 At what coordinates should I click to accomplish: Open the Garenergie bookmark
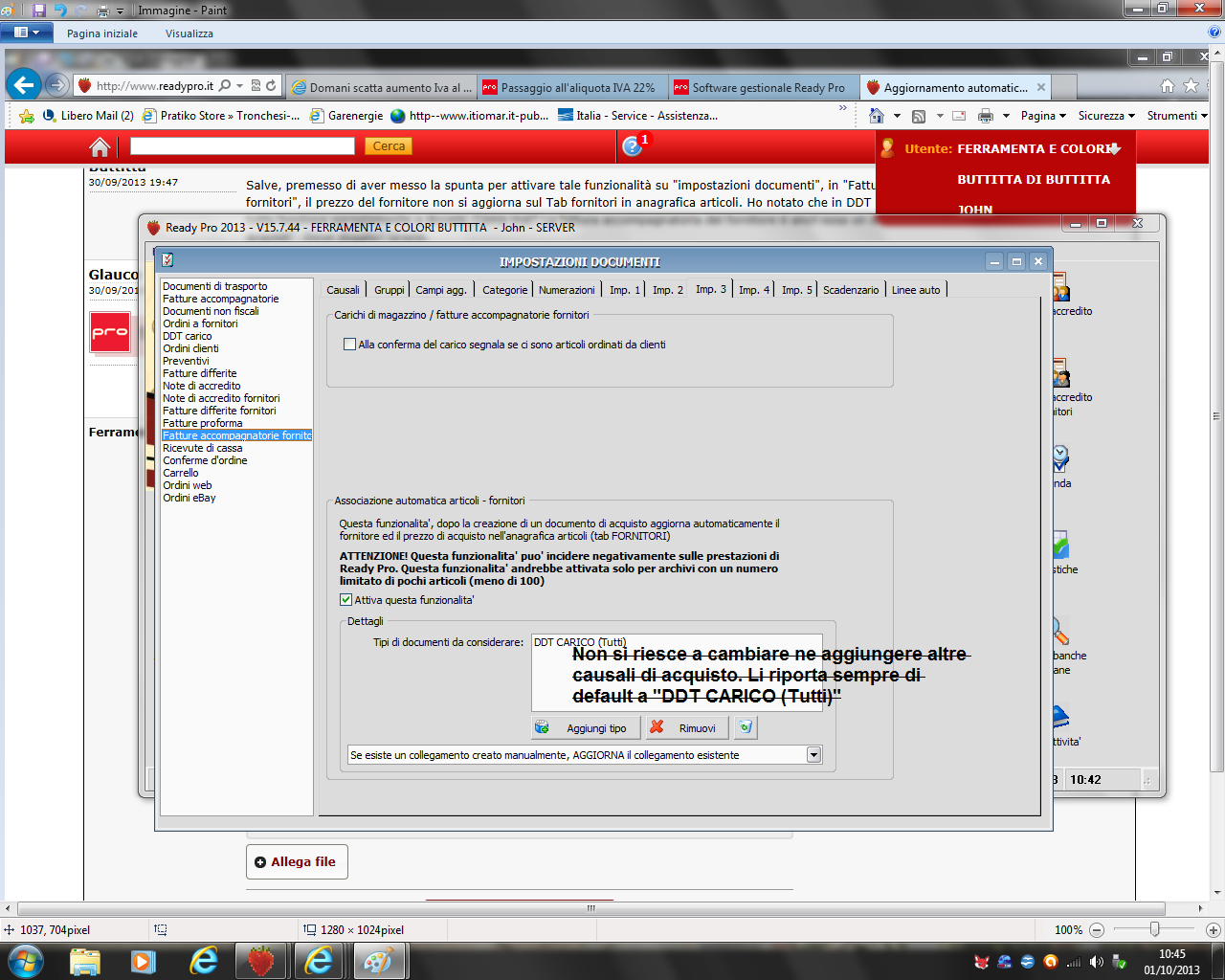tap(345, 116)
